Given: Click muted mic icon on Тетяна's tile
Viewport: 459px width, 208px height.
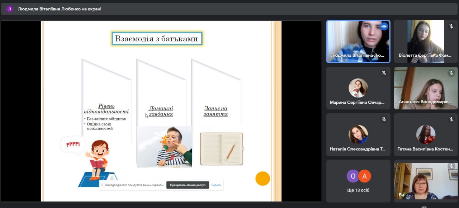Looking at the screenshot, I should [451, 119].
